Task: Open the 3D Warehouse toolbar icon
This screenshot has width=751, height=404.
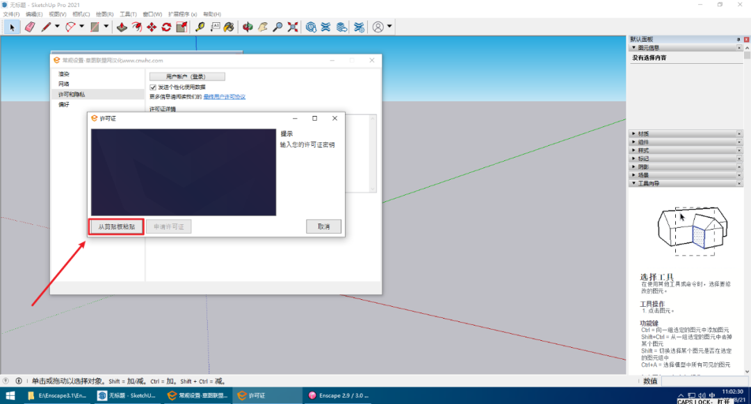Action: (x=311, y=27)
